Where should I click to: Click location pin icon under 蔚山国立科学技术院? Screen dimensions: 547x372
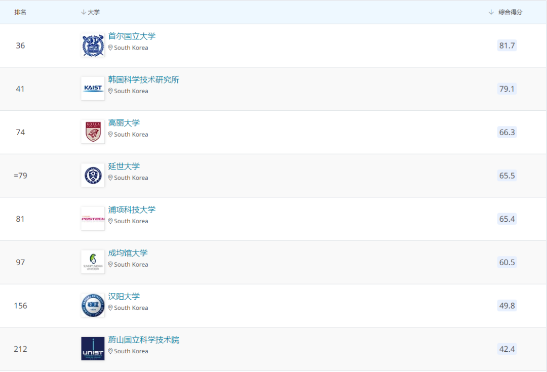pyautogui.click(x=110, y=351)
